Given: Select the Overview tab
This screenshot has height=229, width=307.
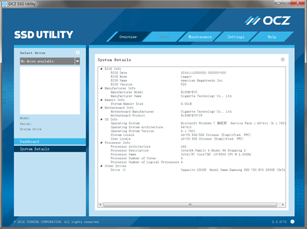Looking at the screenshot, I should [x=128, y=37].
